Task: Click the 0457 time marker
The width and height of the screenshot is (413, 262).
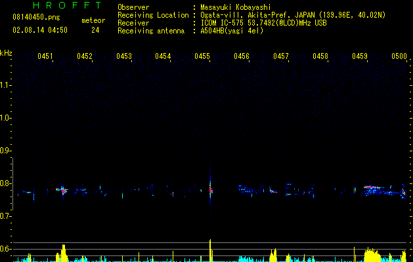Action: tap(281, 56)
